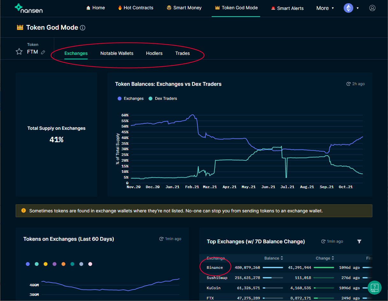Screen dimensions: 388x301
Task: Click SushiSwap's balance progress bar
Action: (273, 278)
